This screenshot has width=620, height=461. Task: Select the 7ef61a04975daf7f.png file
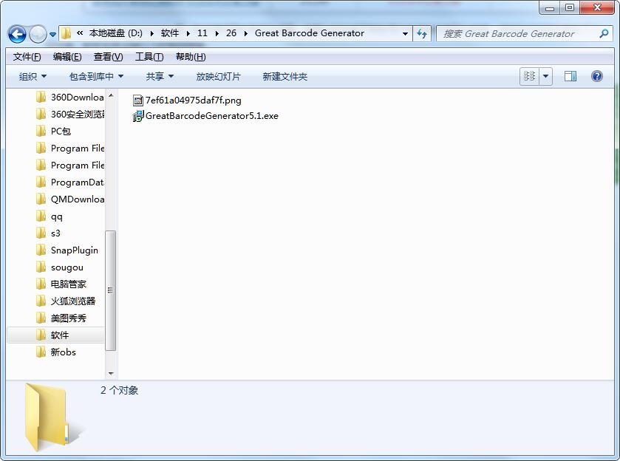coord(193,100)
